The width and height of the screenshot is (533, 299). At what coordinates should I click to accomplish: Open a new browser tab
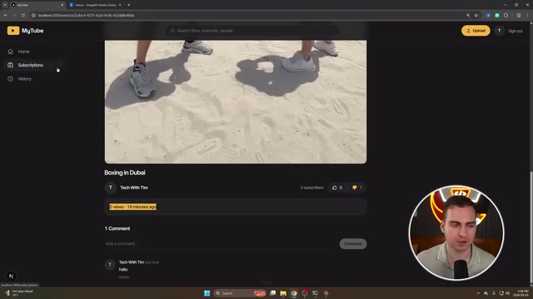[128, 5]
